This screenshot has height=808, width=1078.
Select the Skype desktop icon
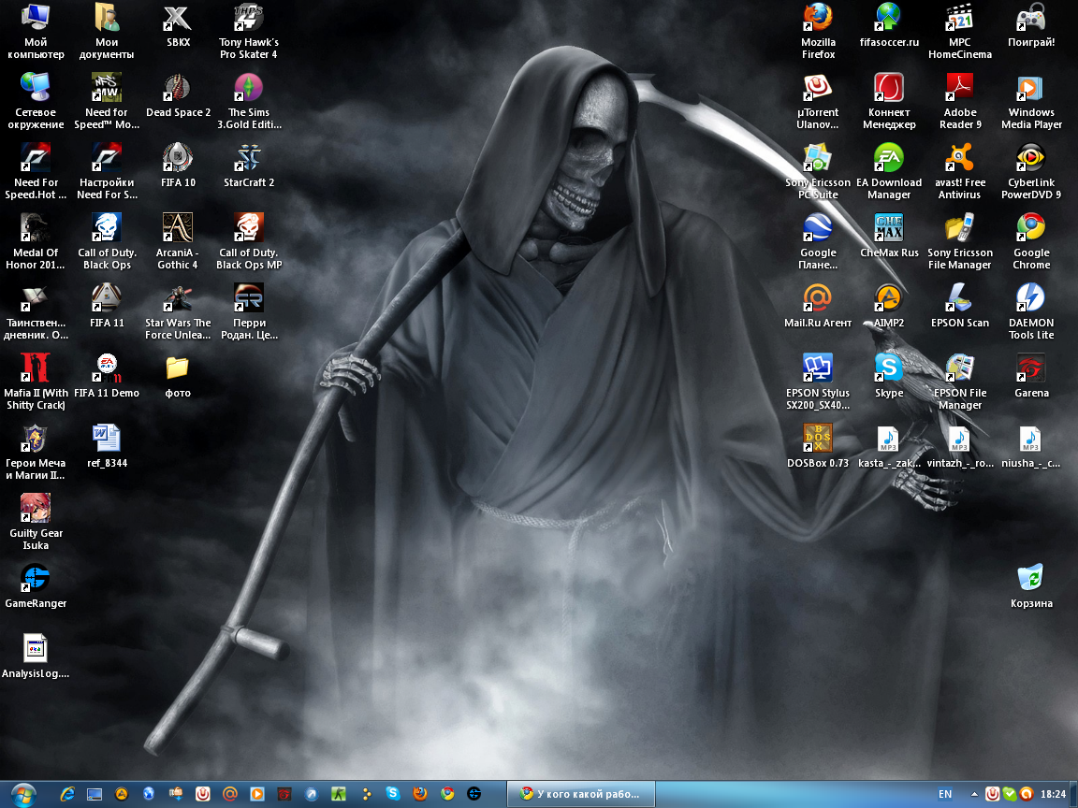click(x=889, y=368)
